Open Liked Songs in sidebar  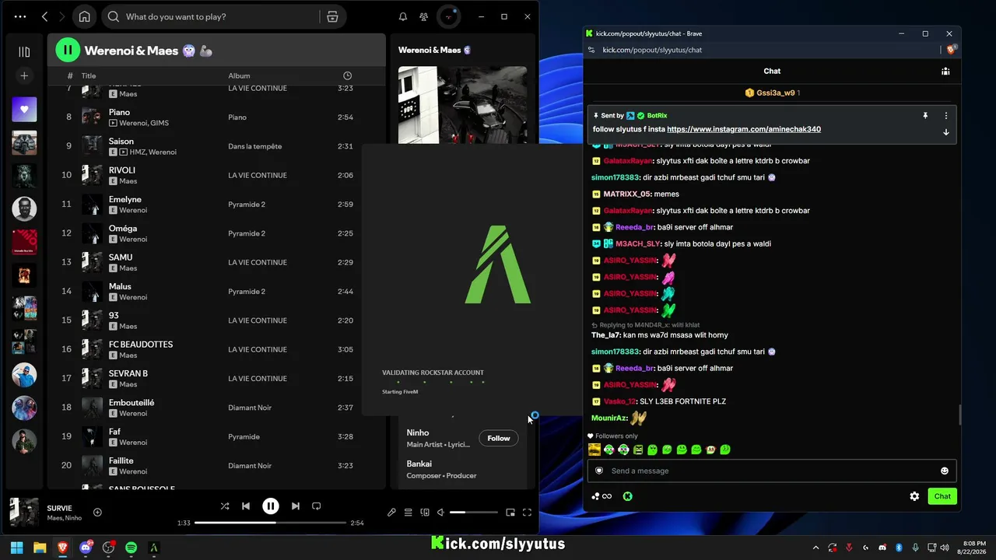(x=24, y=110)
